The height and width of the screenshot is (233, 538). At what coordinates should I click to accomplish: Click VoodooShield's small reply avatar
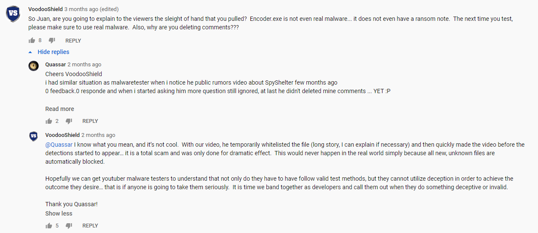[34, 136]
